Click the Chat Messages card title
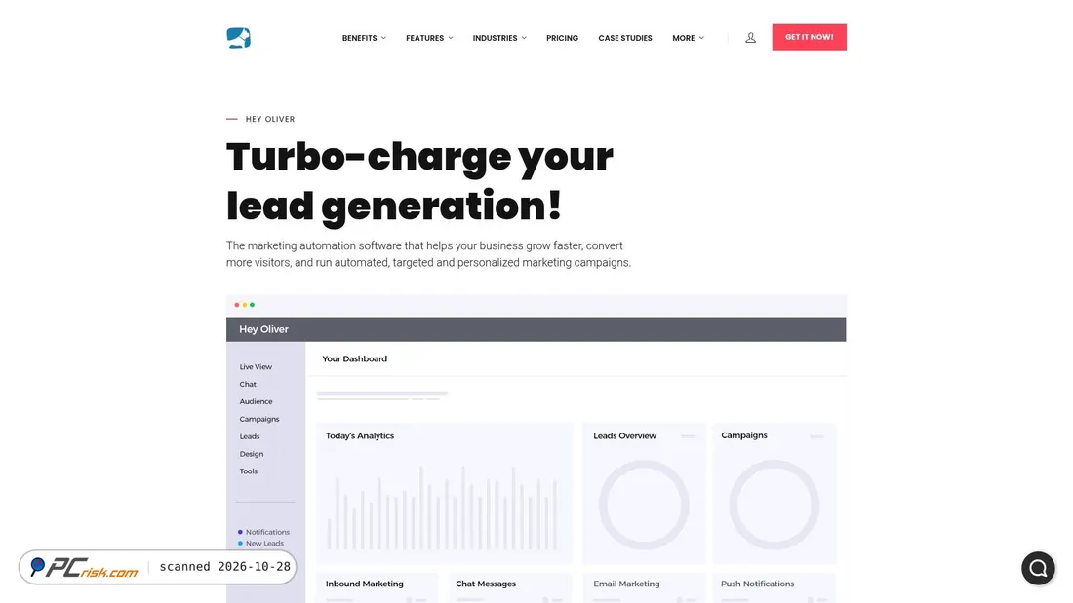This screenshot has height=603, width=1073. pyautogui.click(x=486, y=584)
